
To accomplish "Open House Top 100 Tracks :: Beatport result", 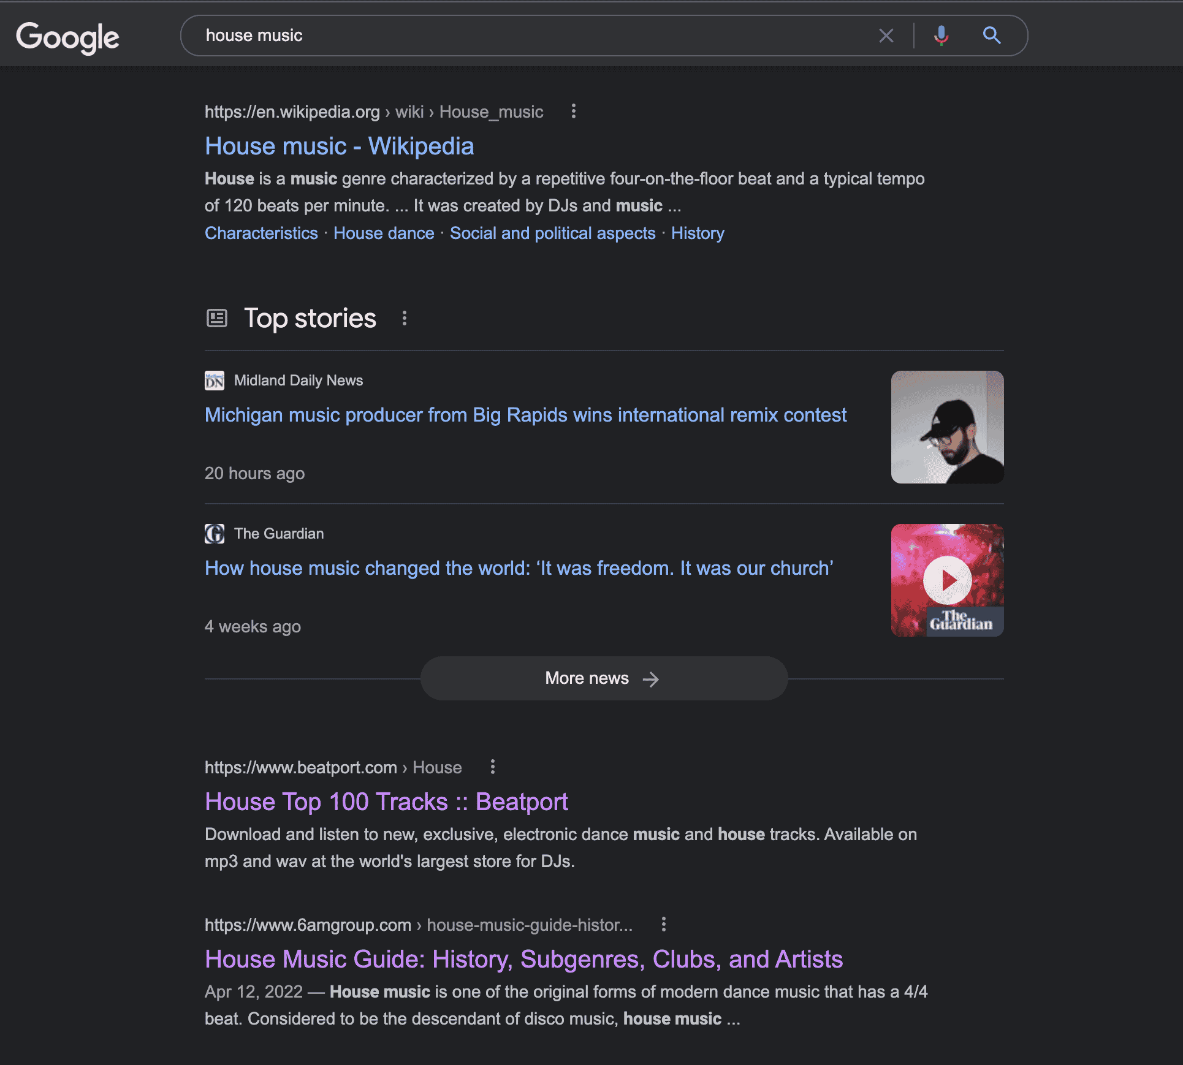I will click(x=386, y=802).
